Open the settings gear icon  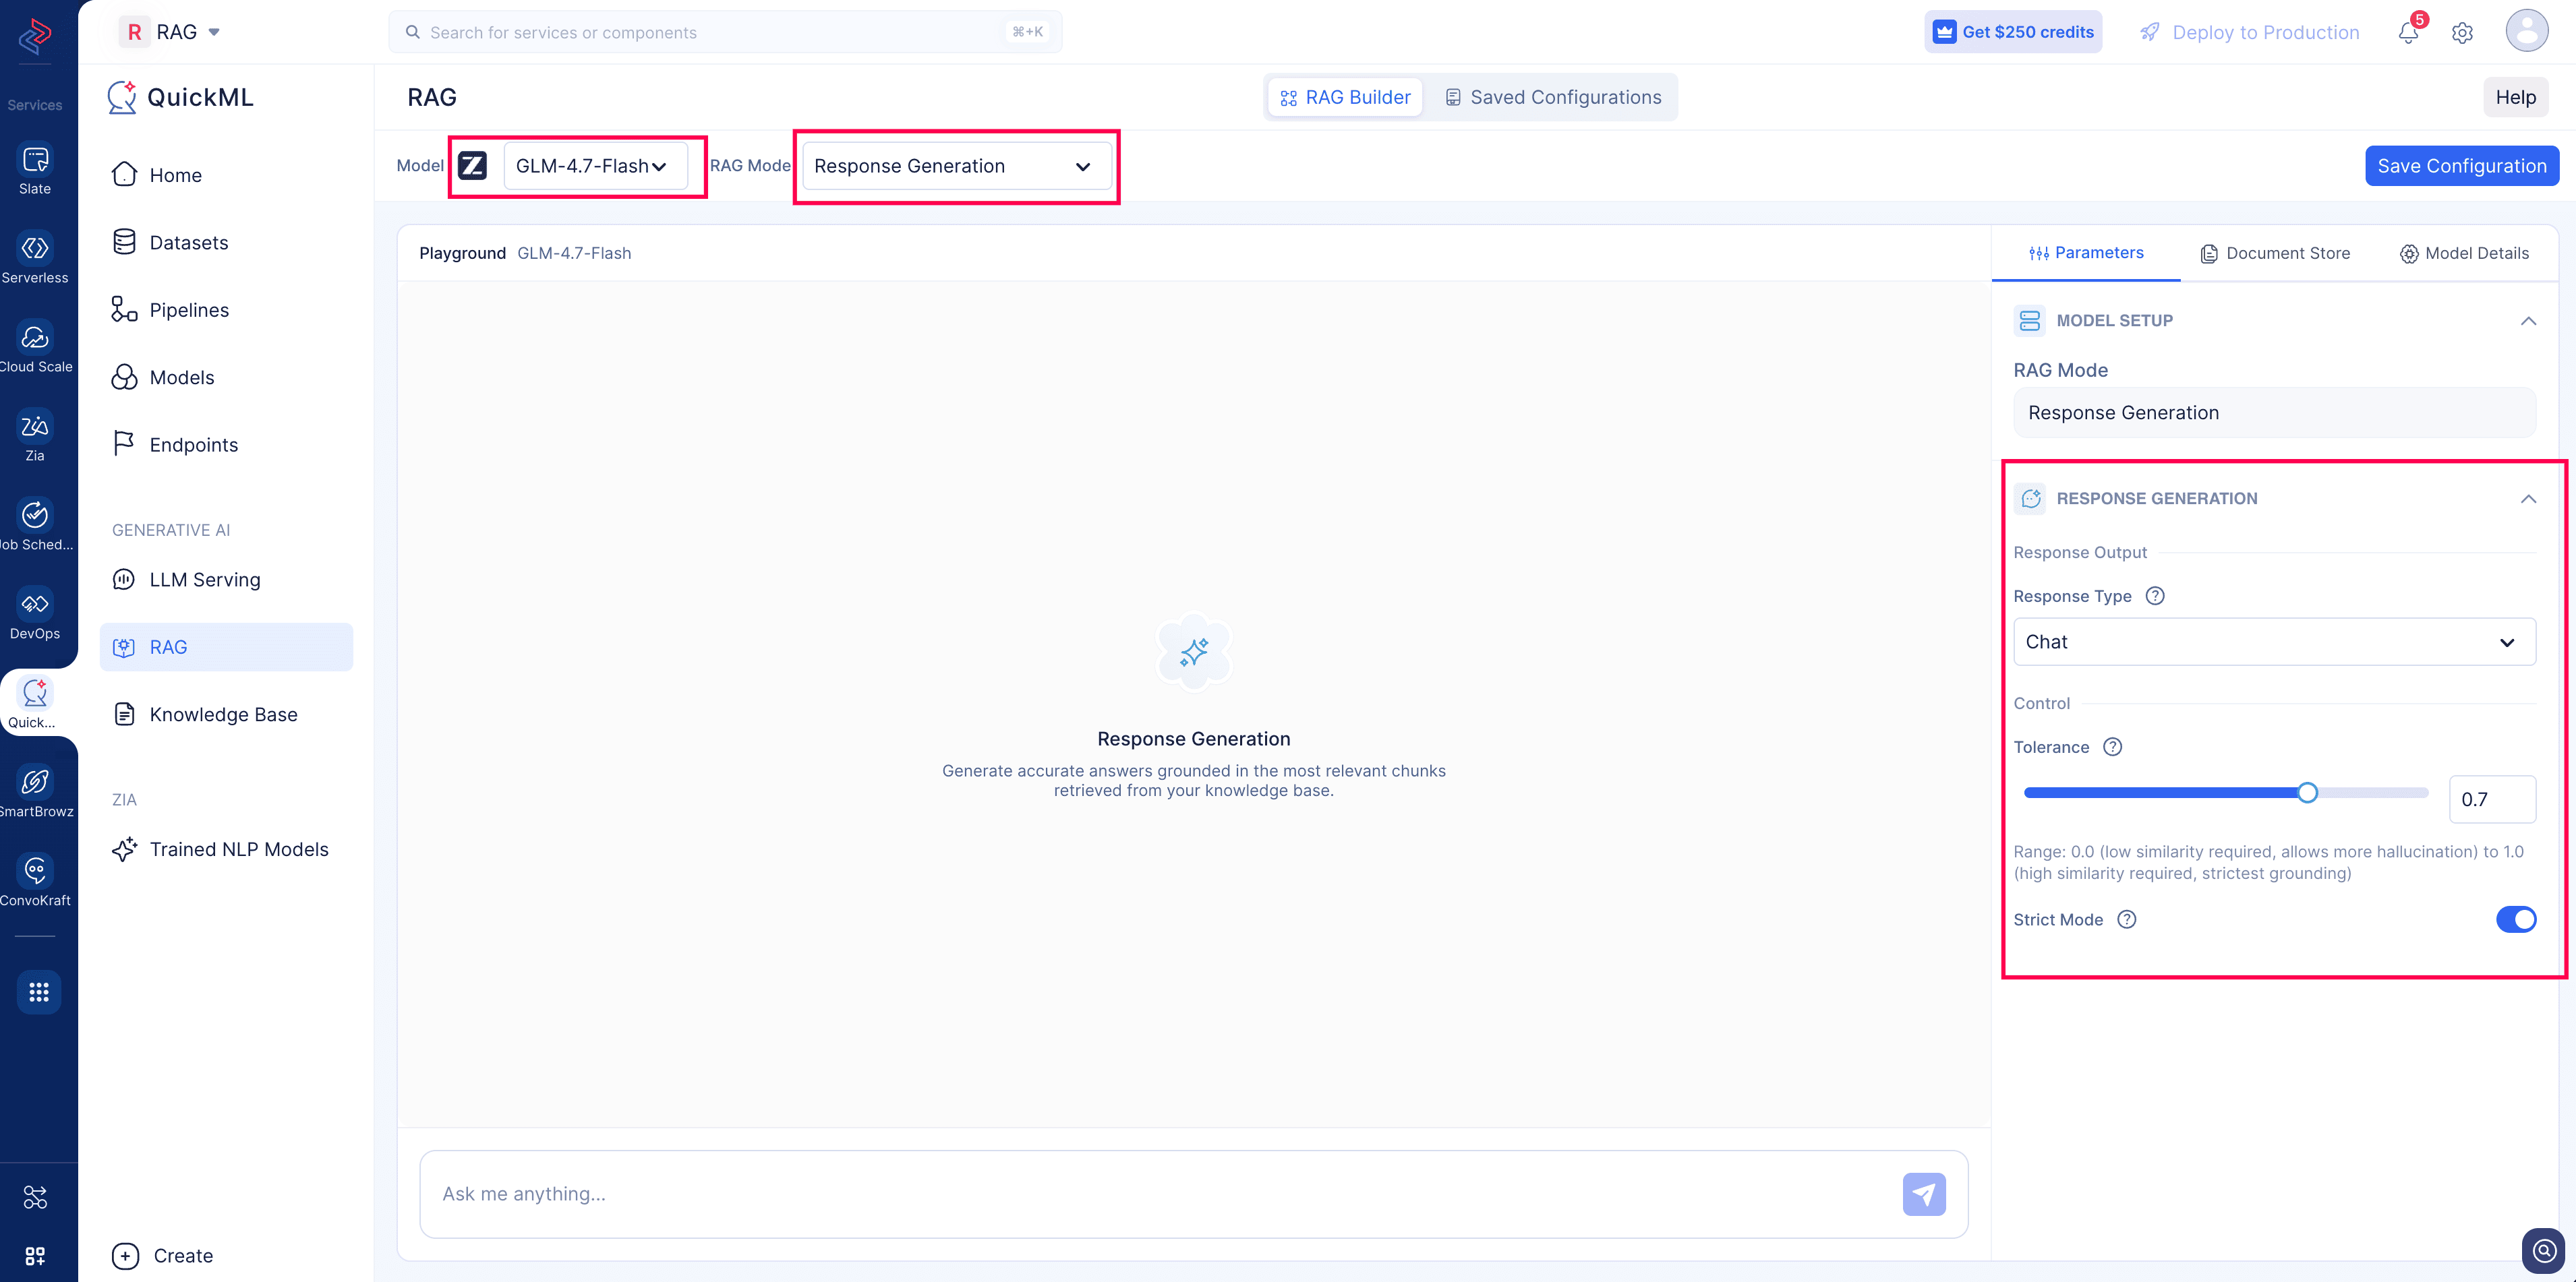pos(2462,33)
